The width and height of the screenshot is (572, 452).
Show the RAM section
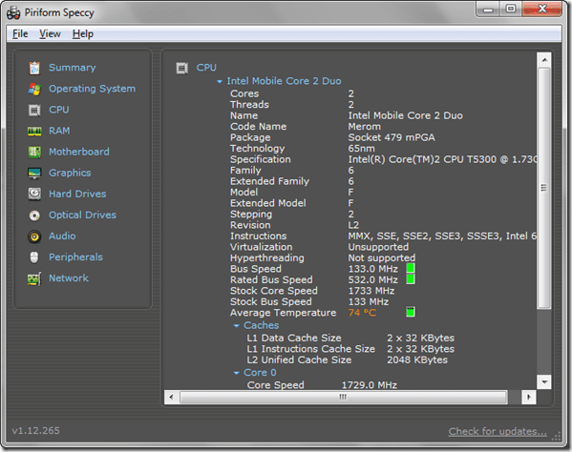click(59, 132)
